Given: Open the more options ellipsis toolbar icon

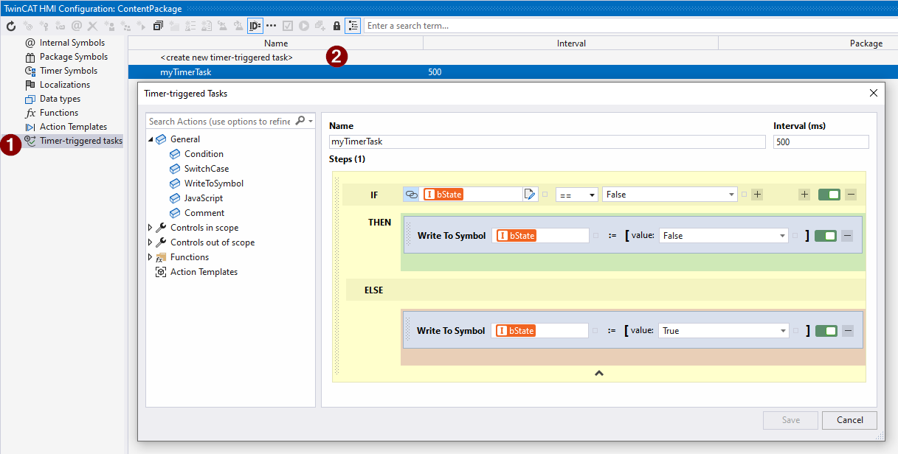Looking at the screenshot, I should tap(270, 26).
